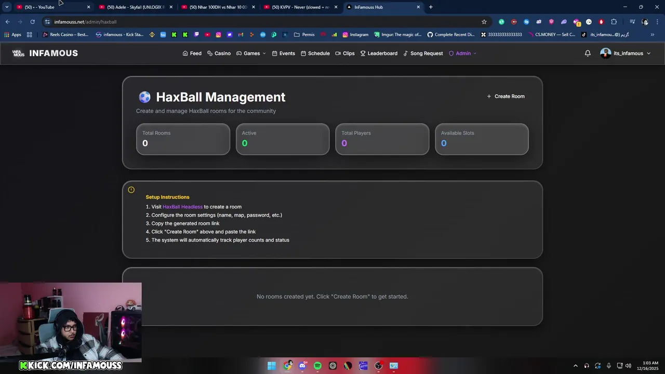Screen dimensions: 665x374
Task: Open the Chrome profile avatar
Action: coord(645,22)
